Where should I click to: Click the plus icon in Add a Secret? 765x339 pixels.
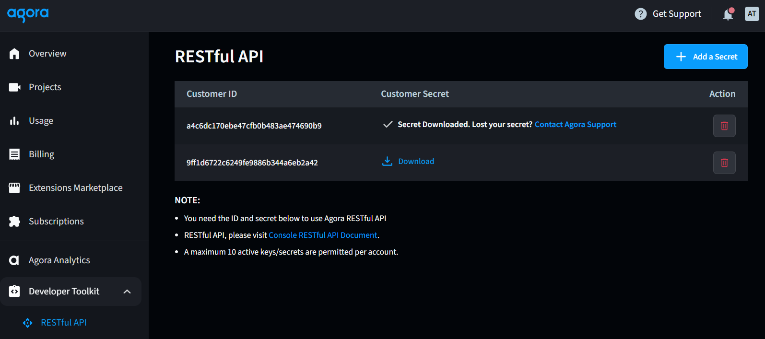tap(681, 57)
